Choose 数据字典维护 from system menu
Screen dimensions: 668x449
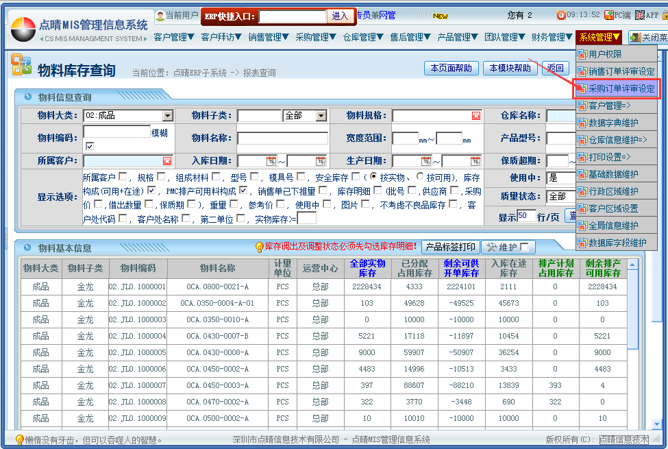click(613, 123)
